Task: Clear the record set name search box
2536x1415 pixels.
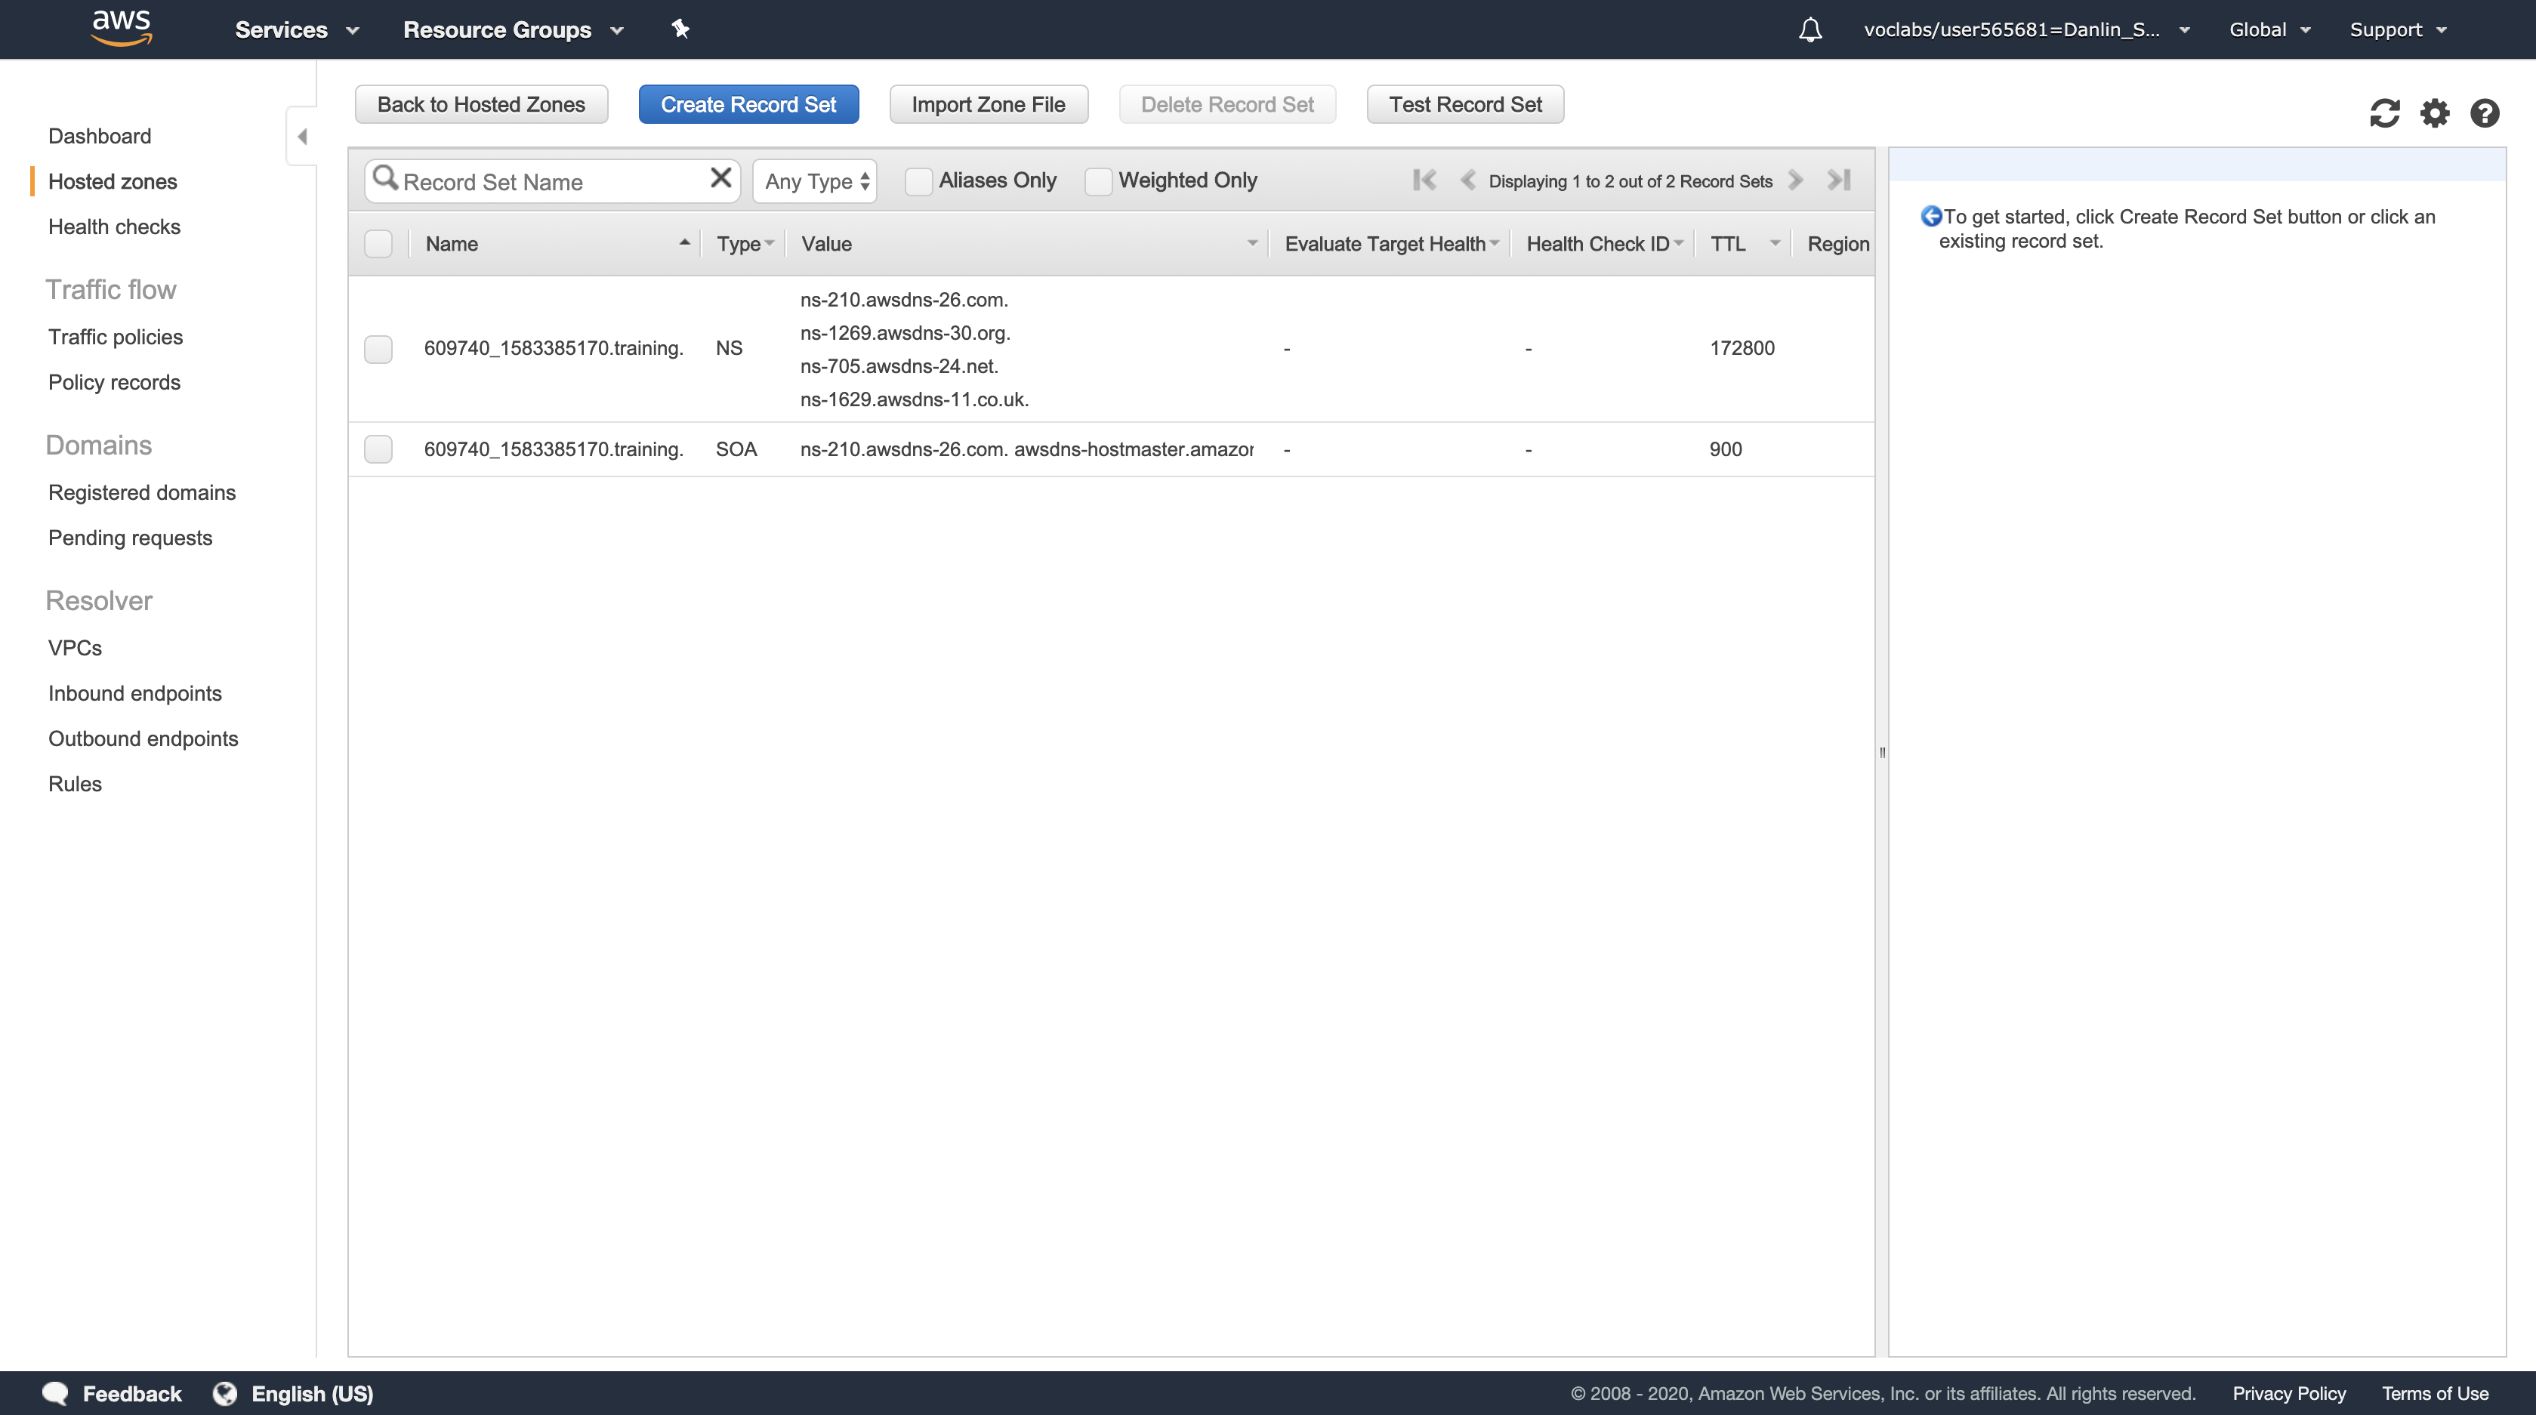Action: point(720,178)
